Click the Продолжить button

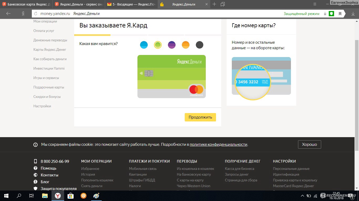point(200,117)
